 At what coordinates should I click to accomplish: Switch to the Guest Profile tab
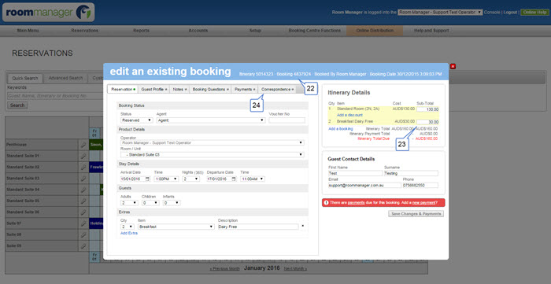click(154, 90)
